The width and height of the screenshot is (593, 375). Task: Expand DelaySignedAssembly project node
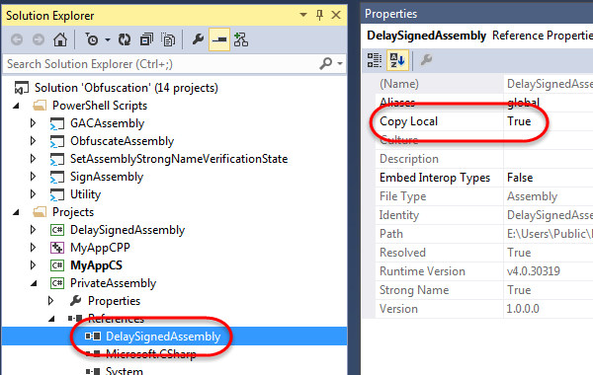coord(33,230)
